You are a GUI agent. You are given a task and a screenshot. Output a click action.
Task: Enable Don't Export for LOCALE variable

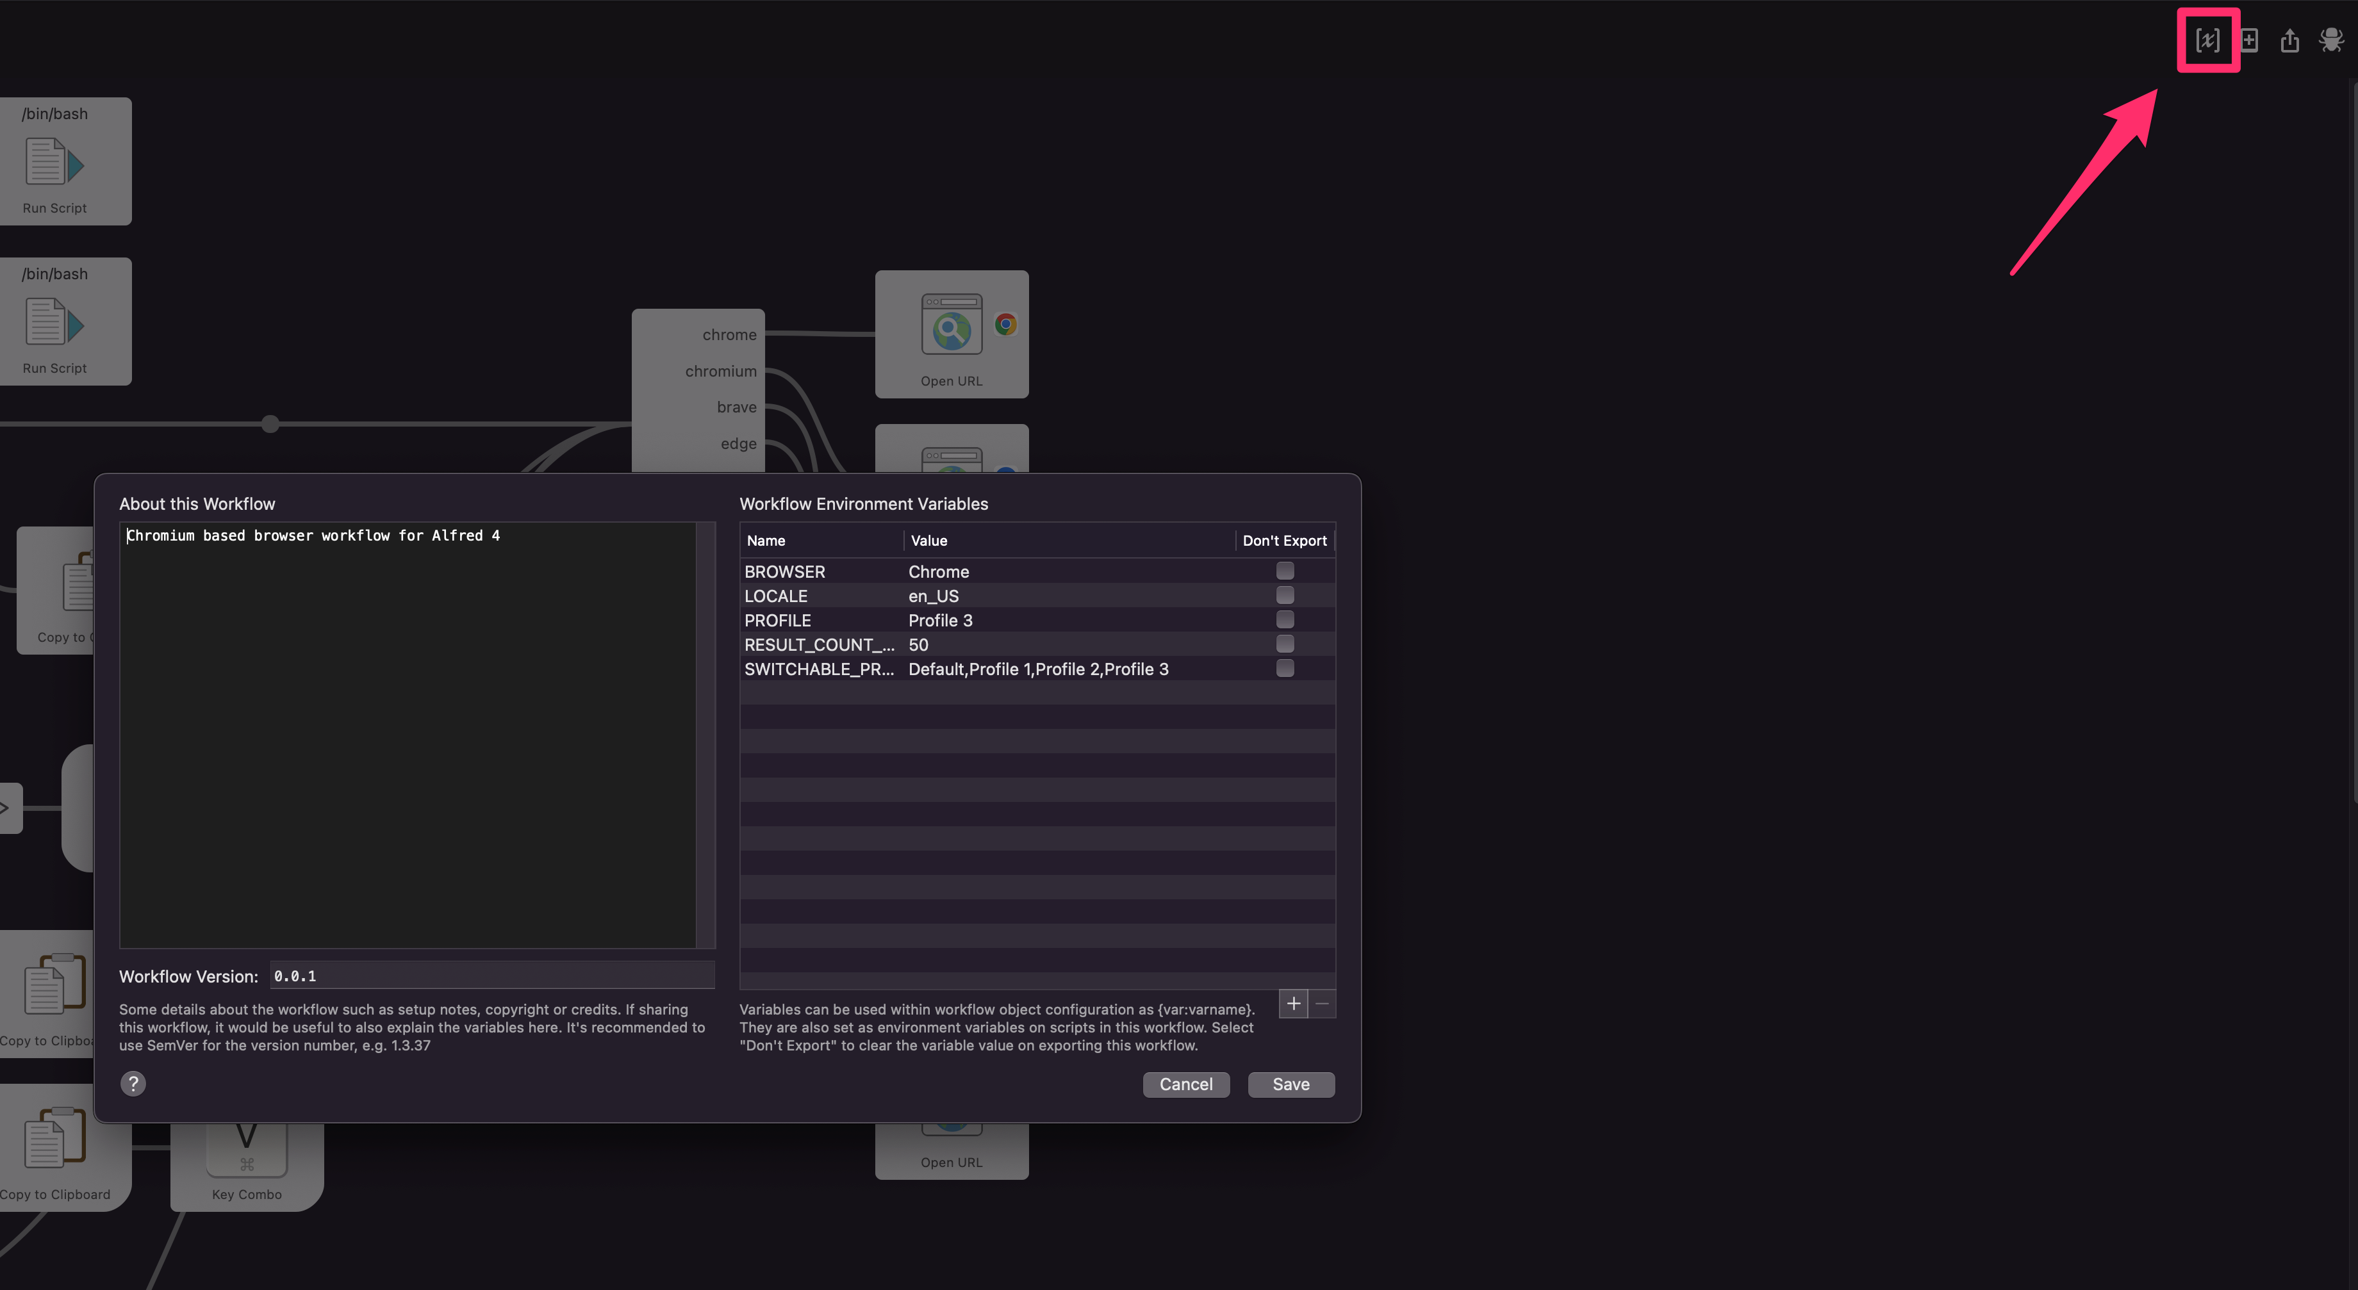[x=1284, y=596]
